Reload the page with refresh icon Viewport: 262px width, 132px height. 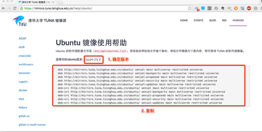click(15, 8)
